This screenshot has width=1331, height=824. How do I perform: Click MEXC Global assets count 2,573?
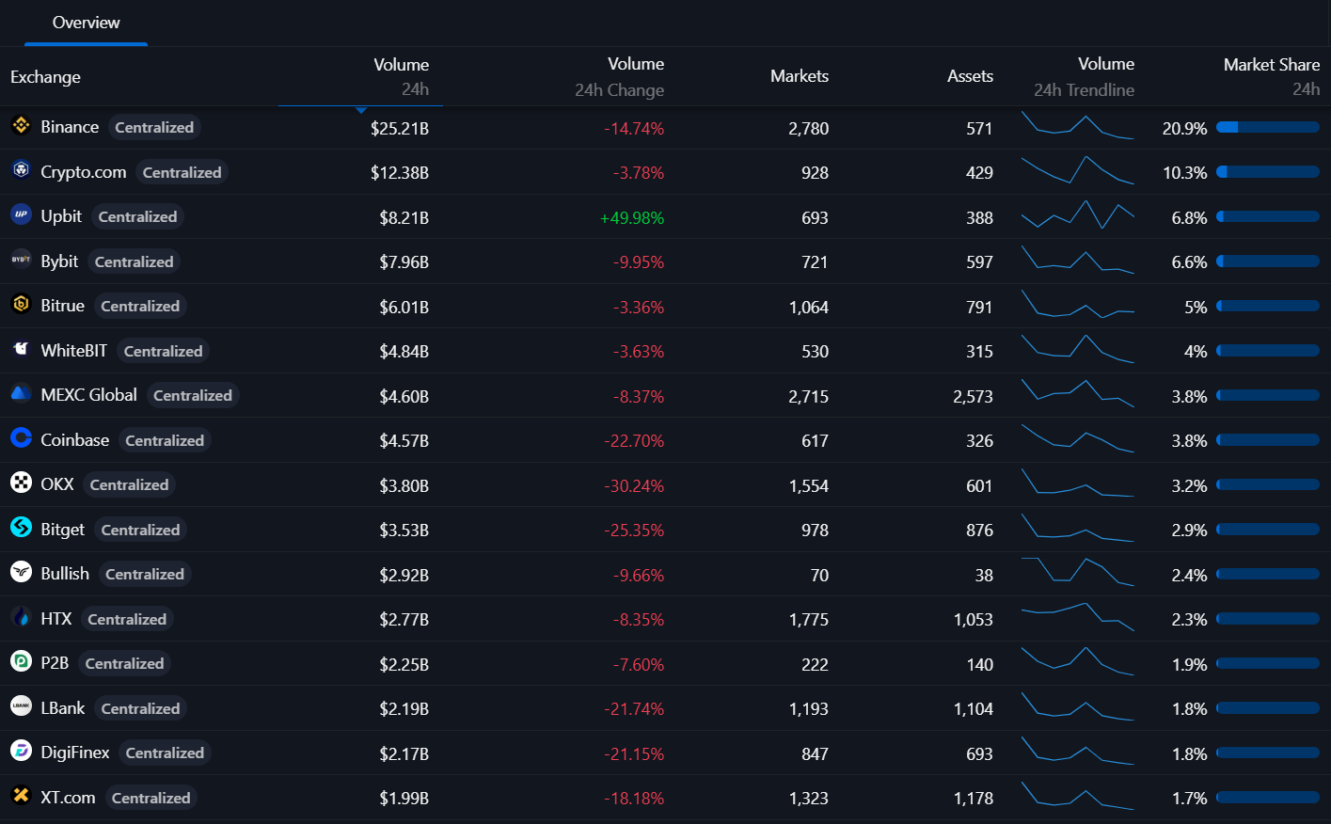(x=973, y=397)
